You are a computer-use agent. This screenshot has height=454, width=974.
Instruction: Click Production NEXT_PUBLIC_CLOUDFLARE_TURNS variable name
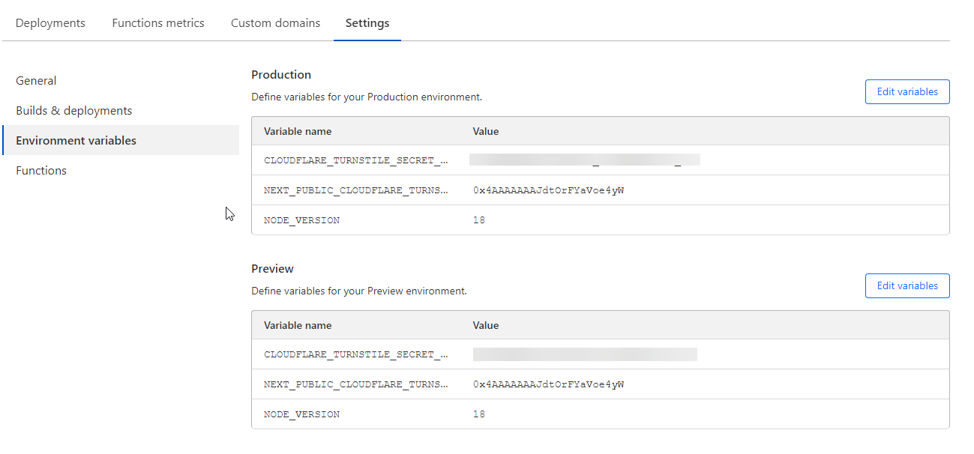pyautogui.click(x=356, y=190)
